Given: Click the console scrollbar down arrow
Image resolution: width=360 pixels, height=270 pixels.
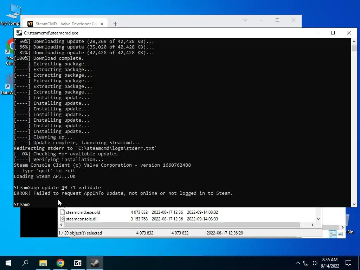Looking at the screenshot, I should (354, 204).
